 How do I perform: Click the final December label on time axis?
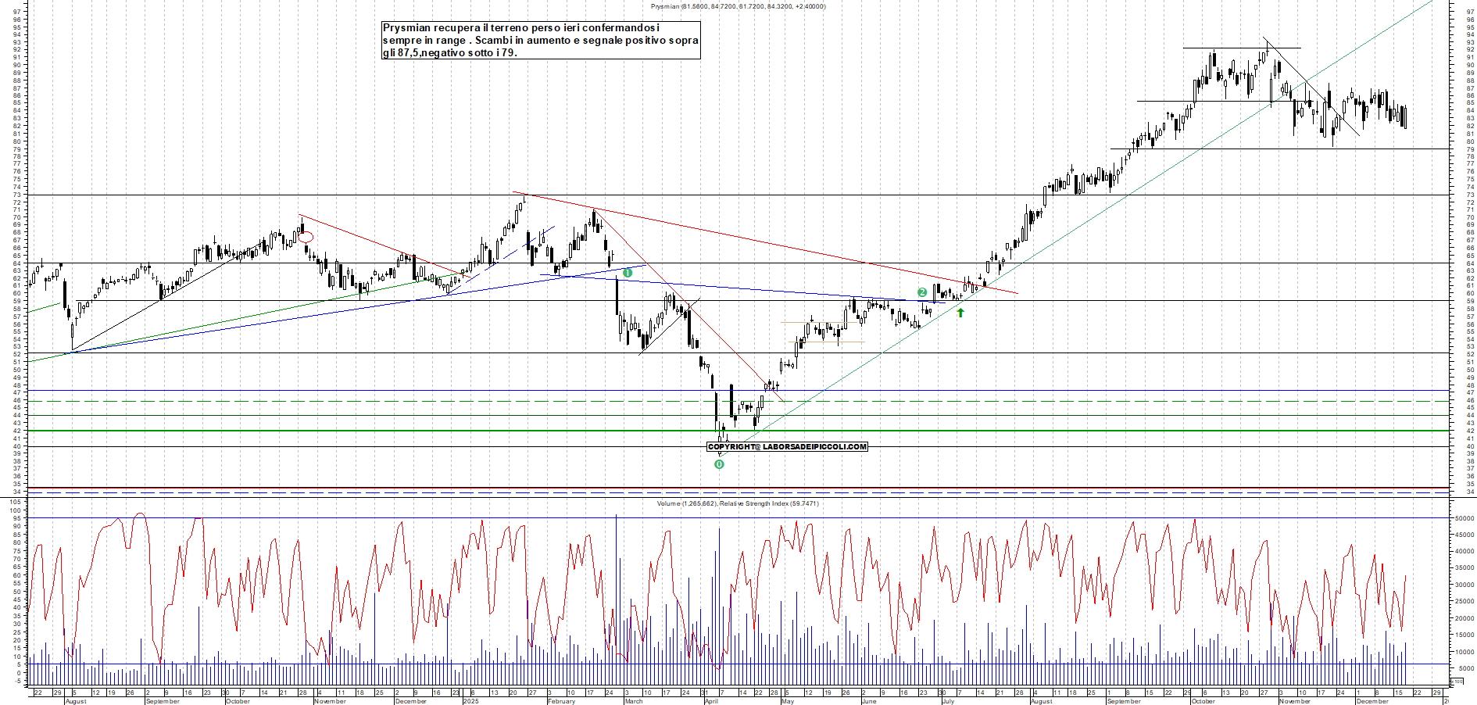click(x=1371, y=701)
